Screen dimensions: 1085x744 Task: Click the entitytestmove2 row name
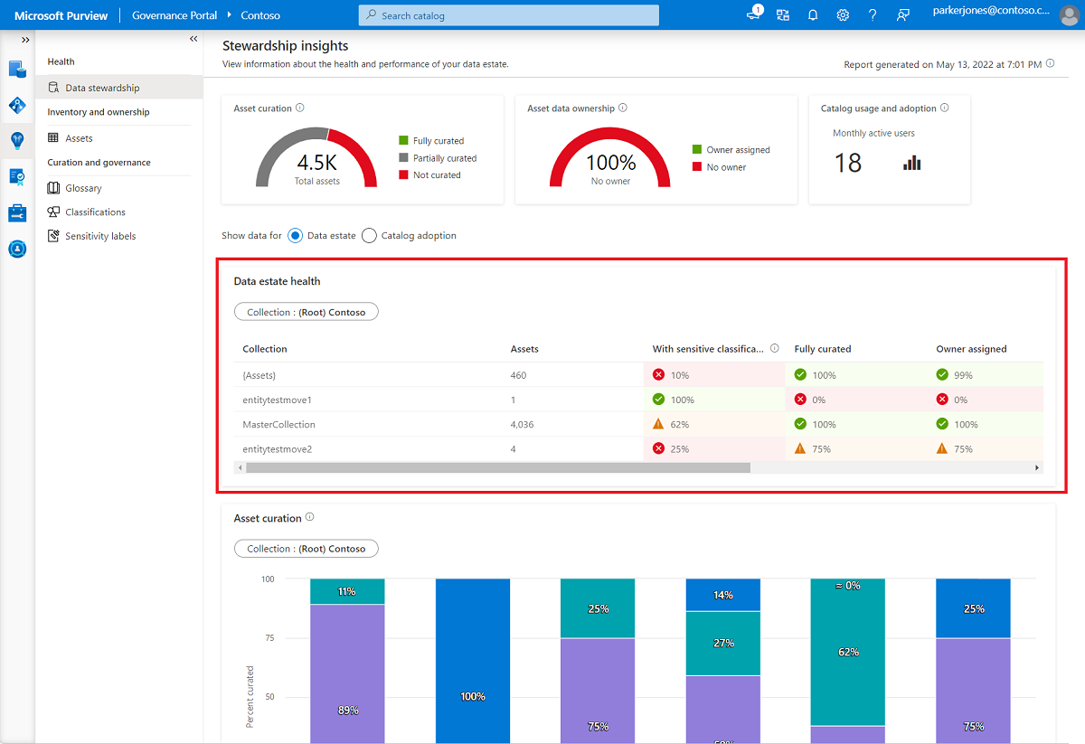(x=277, y=448)
